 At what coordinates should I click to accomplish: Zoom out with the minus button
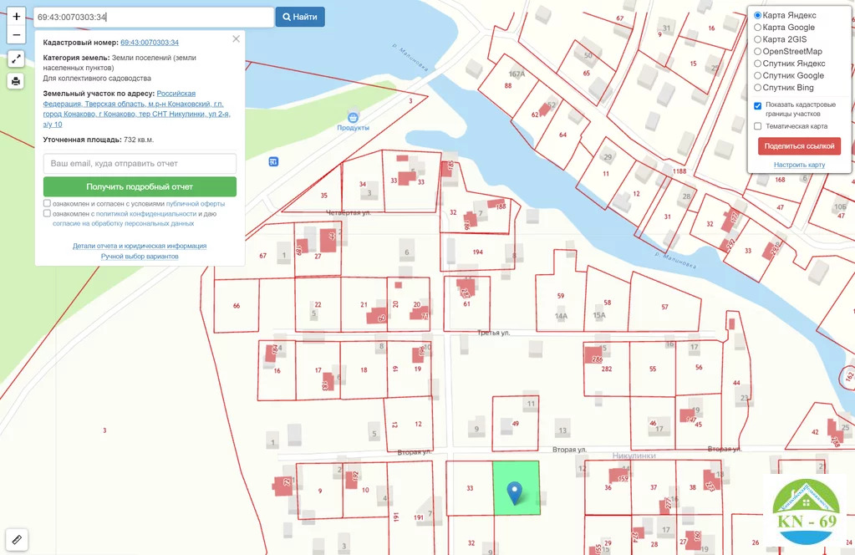click(x=17, y=34)
